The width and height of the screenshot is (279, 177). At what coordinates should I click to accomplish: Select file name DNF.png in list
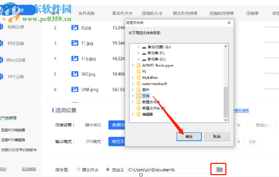90,90
